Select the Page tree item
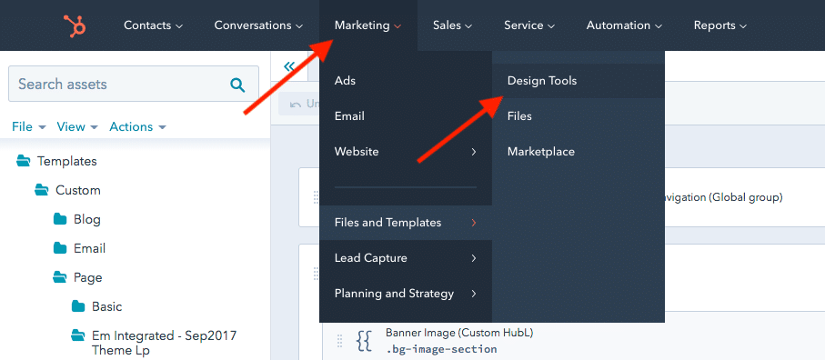 tap(88, 277)
